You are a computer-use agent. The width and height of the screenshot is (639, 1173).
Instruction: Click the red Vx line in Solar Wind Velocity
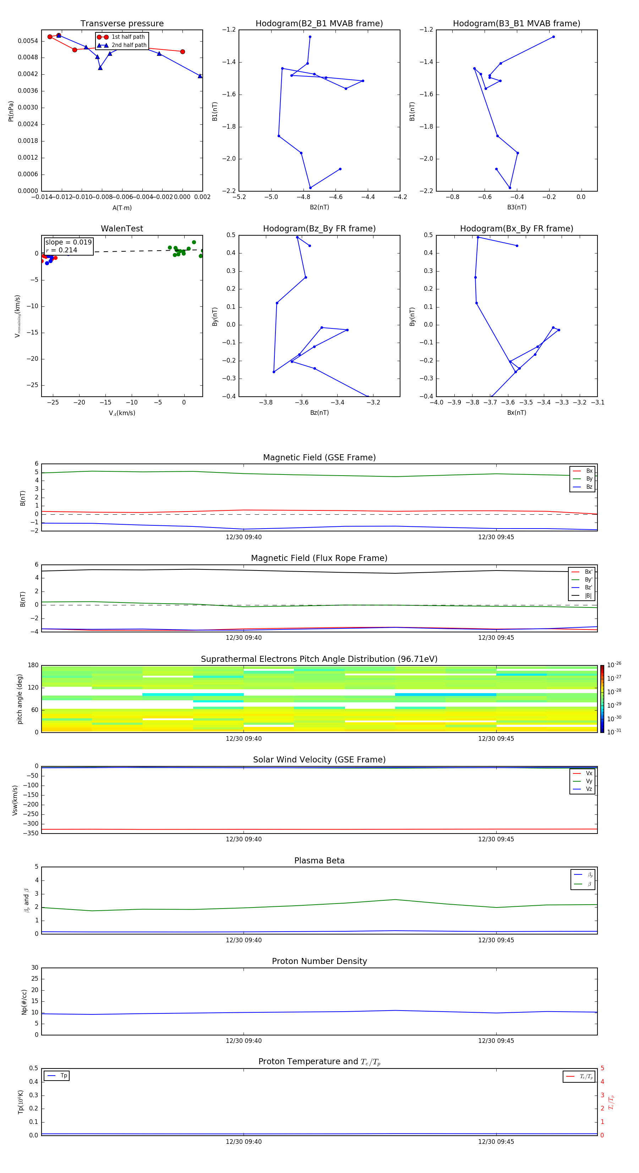tap(319, 829)
